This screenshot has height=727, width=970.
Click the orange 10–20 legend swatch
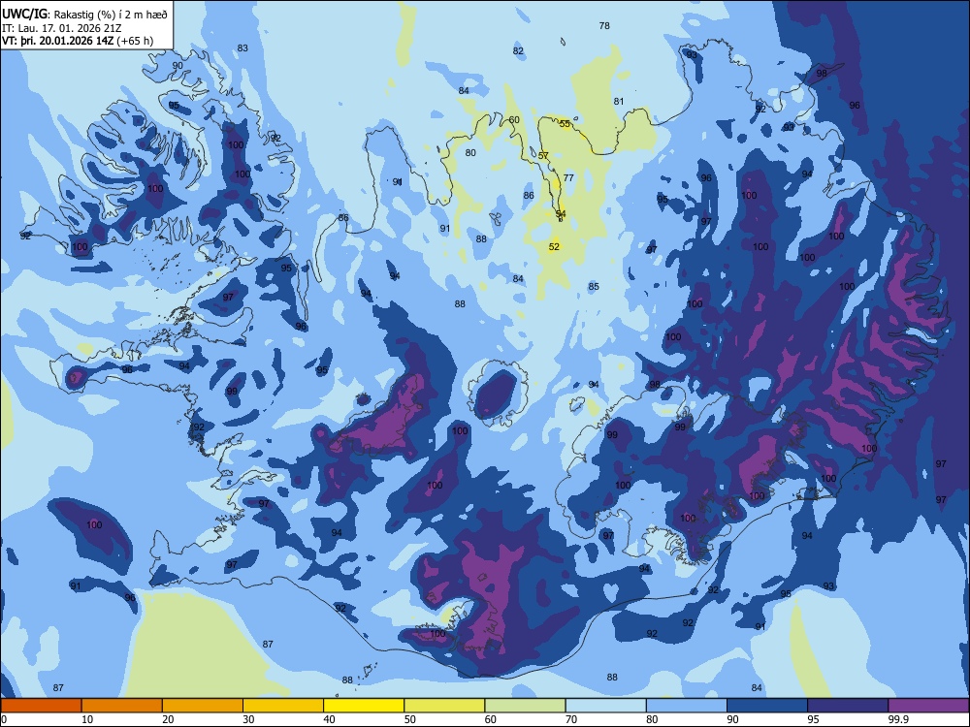[122, 706]
